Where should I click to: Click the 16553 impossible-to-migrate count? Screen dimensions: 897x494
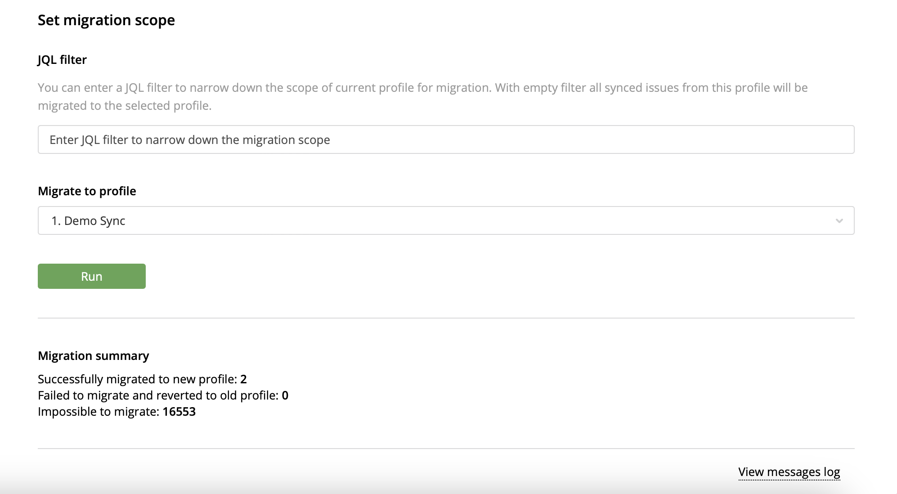pyautogui.click(x=179, y=412)
